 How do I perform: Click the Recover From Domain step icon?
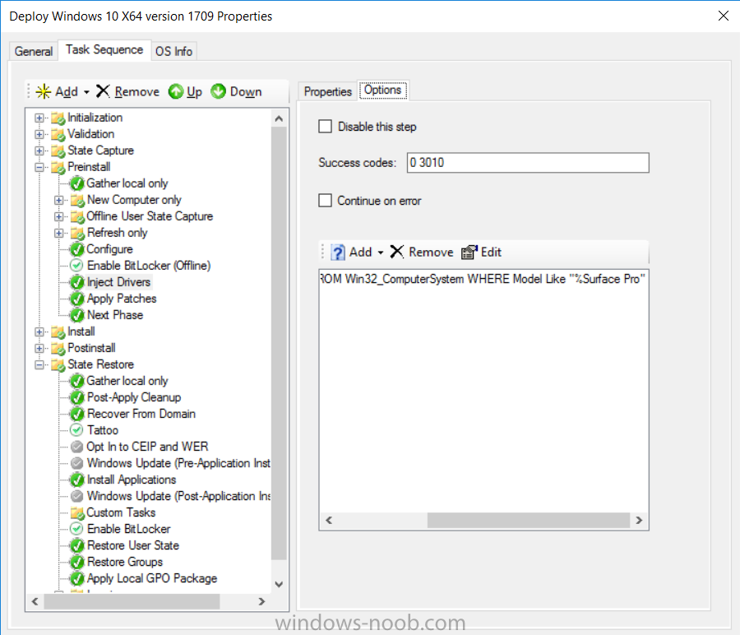tap(77, 414)
